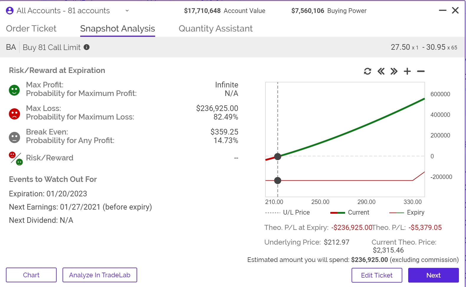Viewport: 466px width, 287px height.
Task: Click the chart refresh icon
Action: (367, 71)
